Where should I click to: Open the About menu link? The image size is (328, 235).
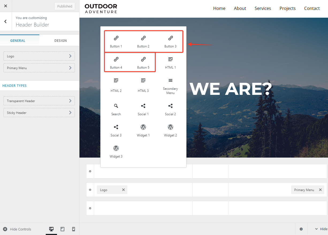[x=240, y=8]
